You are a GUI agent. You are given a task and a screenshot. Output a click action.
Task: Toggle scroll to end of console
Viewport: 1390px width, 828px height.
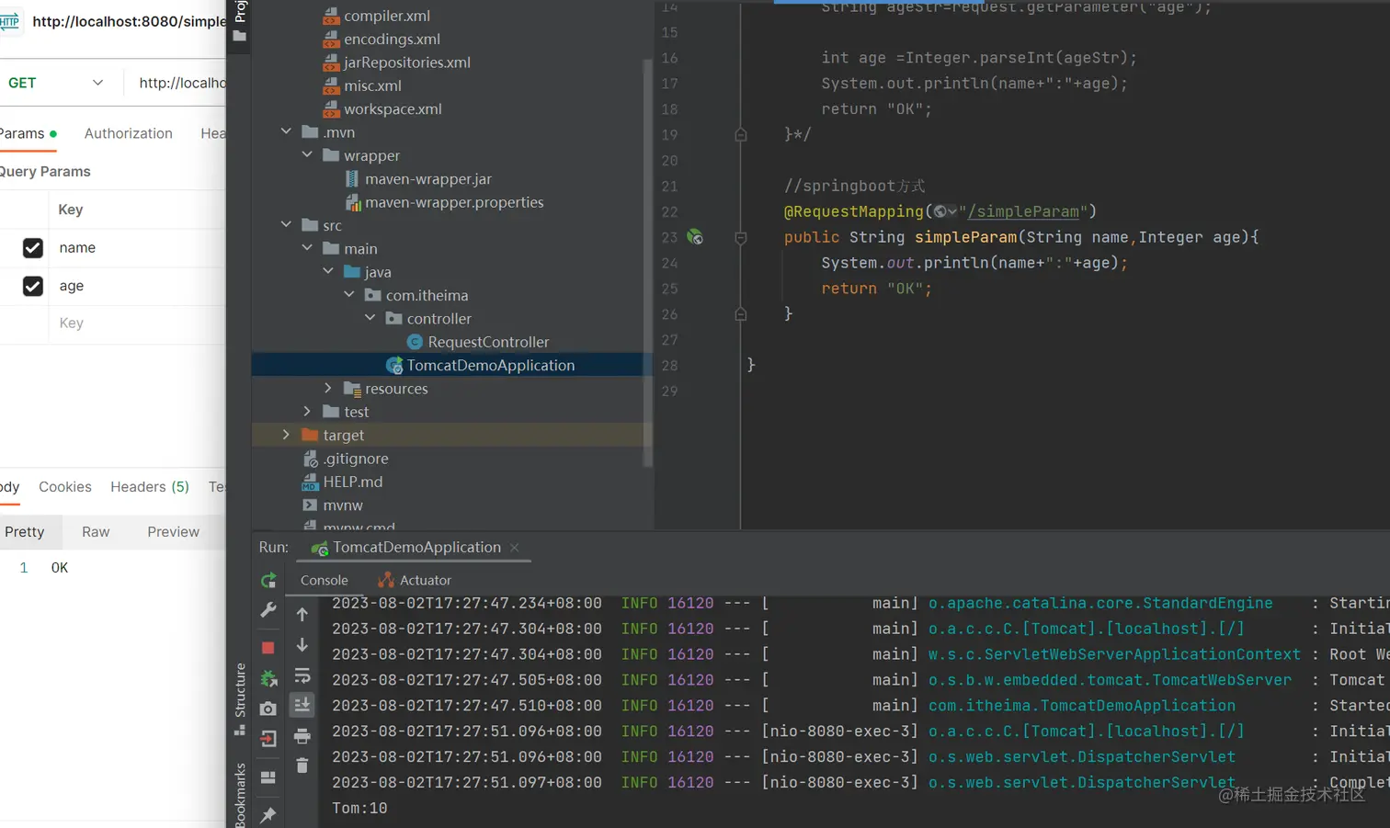pos(302,705)
